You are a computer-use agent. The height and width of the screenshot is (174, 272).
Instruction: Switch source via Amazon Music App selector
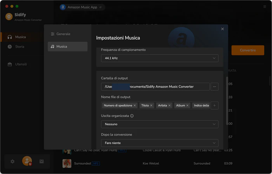[x=82, y=7]
